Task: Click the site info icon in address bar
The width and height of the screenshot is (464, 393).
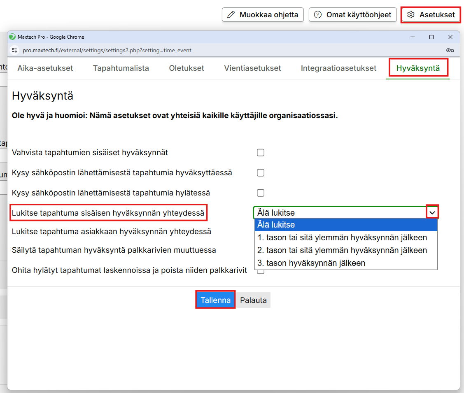Action: [14, 50]
